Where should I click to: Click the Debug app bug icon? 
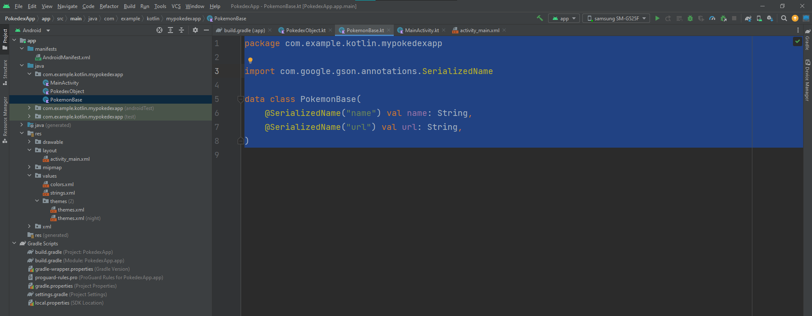[690, 18]
